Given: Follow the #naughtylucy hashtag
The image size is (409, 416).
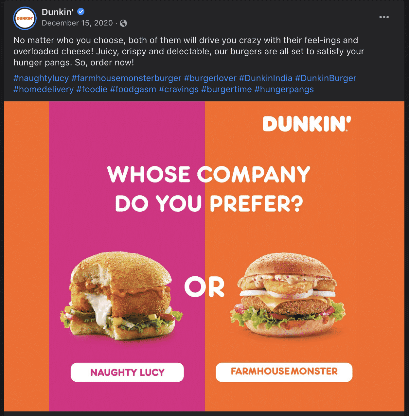Looking at the screenshot, I should (41, 78).
